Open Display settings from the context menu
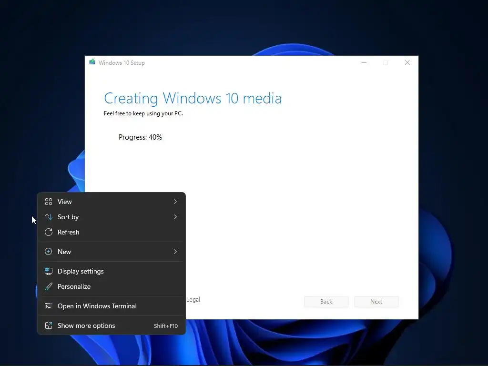488x366 pixels. [x=112, y=271]
